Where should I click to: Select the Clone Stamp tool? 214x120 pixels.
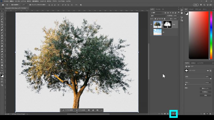coord(2,35)
